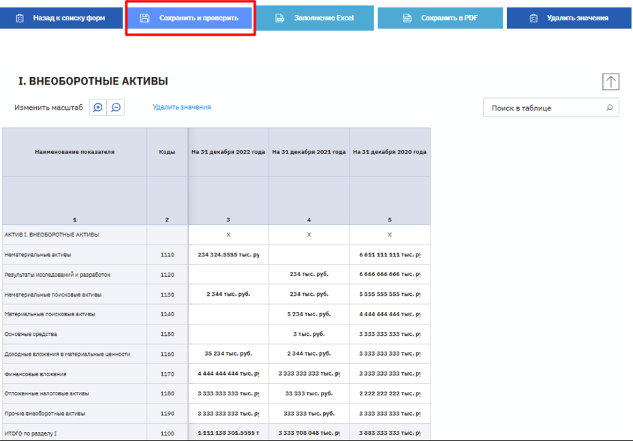Click the Excel fill icon
Viewport: 633px width, 441px height.
[279, 18]
